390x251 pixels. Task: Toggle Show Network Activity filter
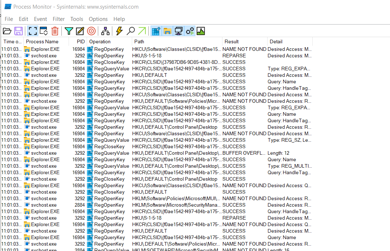click(178, 31)
